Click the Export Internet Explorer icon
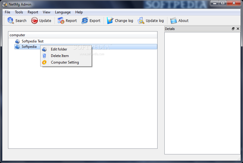Screen dimensions: 243x163 click(85, 20)
